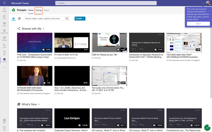Click the Panopto search slides input field
The image size is (212, 132).
point(44,18)
